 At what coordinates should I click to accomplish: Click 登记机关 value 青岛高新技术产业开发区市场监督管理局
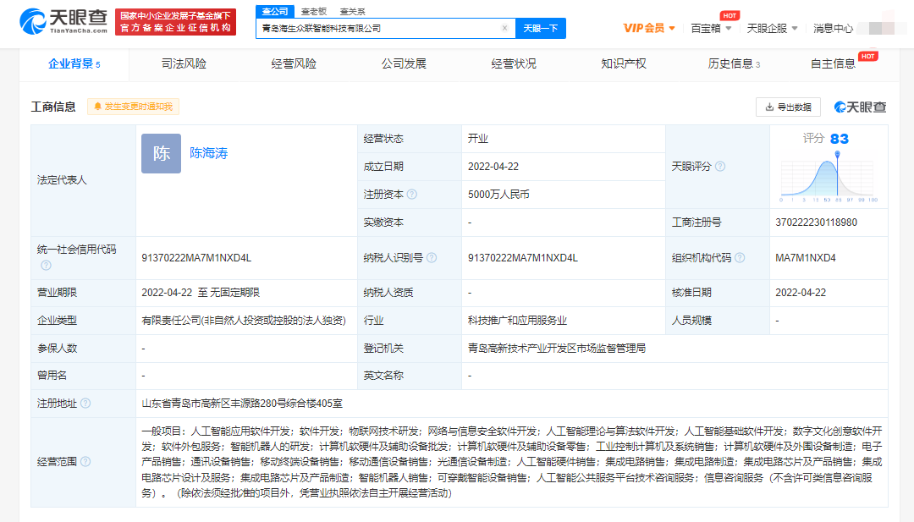[557, 348]
